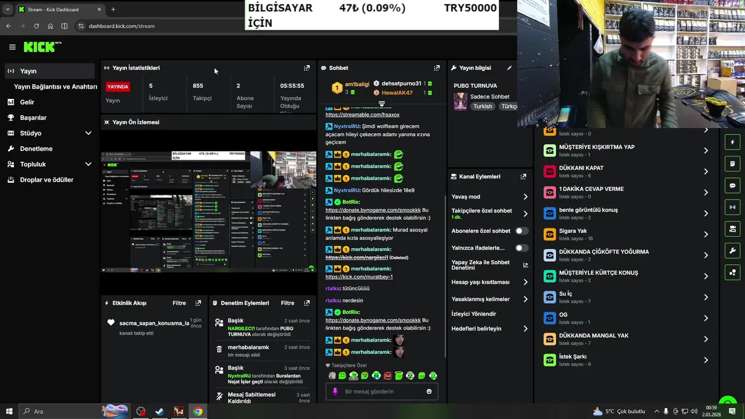Reload the browser page
Image resolution: width=745 pixels, height=419 pixels.
pyautogui.click(x=36, y=26)
